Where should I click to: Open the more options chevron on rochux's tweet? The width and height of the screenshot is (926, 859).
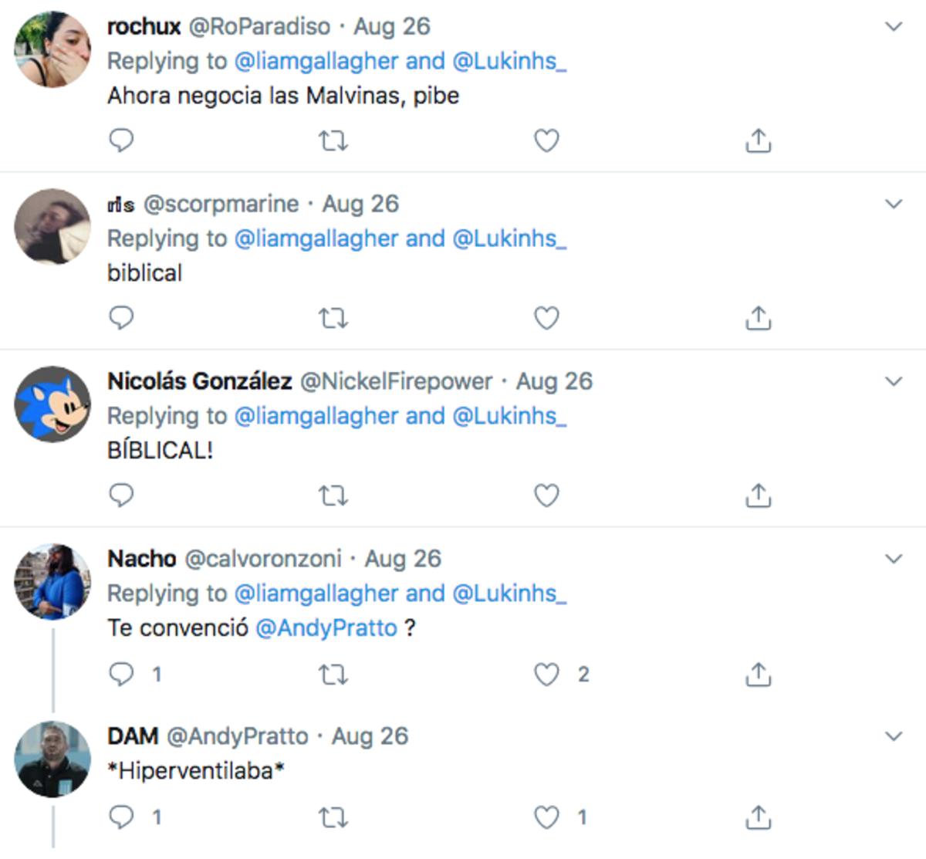(894, 27)
